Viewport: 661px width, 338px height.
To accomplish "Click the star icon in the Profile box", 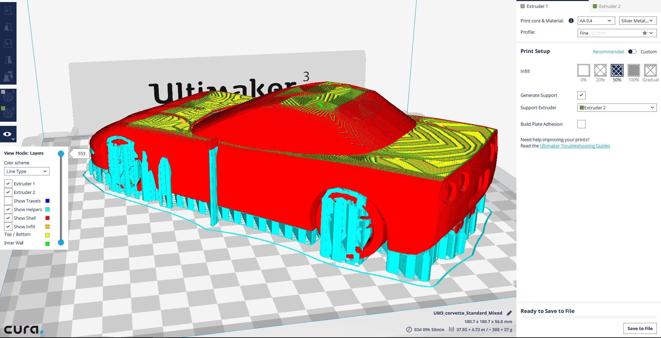I will click(644, 33).
